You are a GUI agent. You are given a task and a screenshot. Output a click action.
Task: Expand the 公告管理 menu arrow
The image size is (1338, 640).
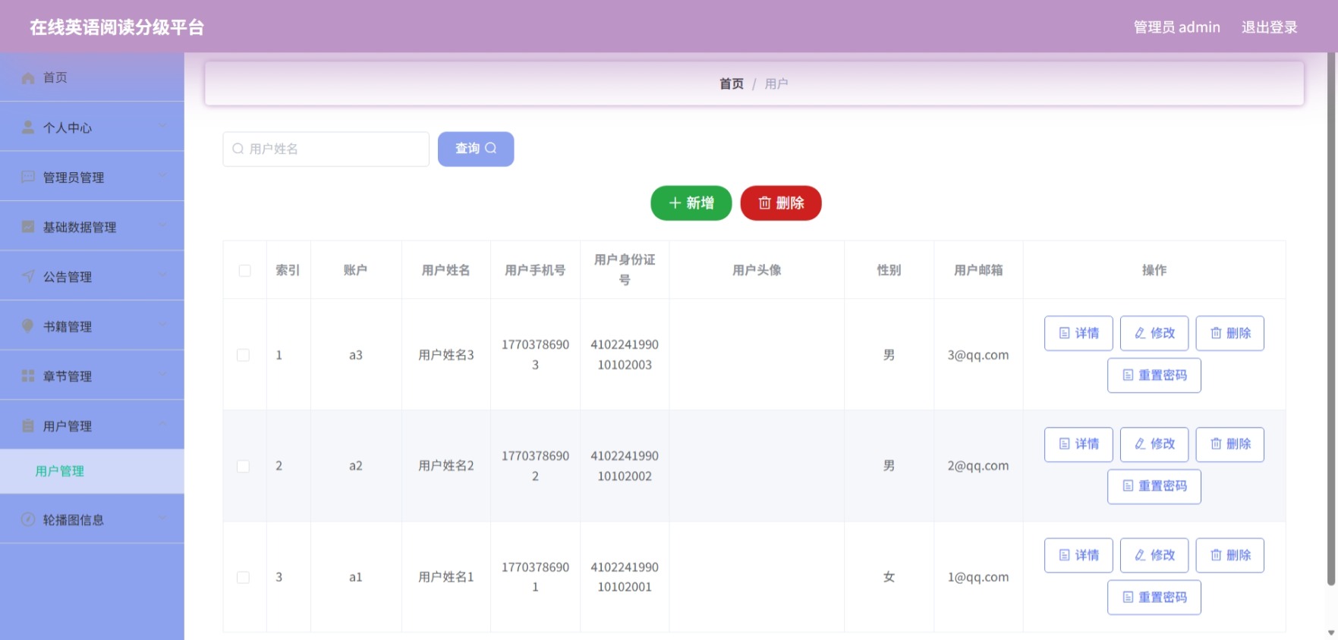pyautogui.click(x=162, y=275)
